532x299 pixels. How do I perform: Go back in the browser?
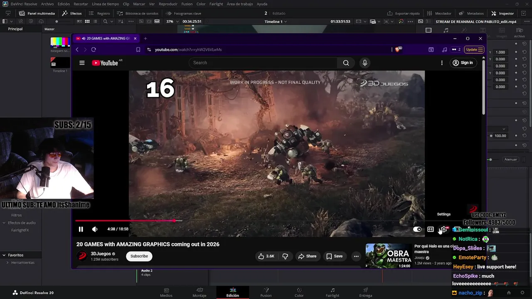(77, 49)
